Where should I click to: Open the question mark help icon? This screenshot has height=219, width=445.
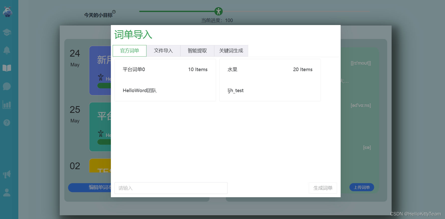tap(7, 123)
